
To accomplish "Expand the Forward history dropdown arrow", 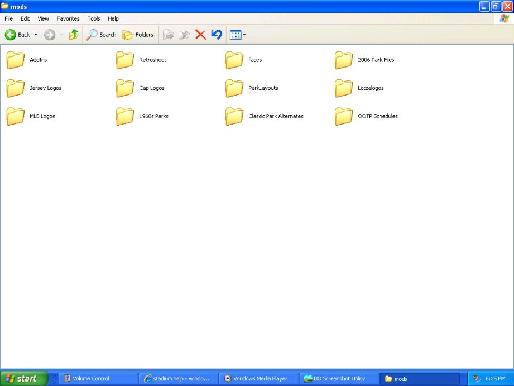I will (61, 35).
